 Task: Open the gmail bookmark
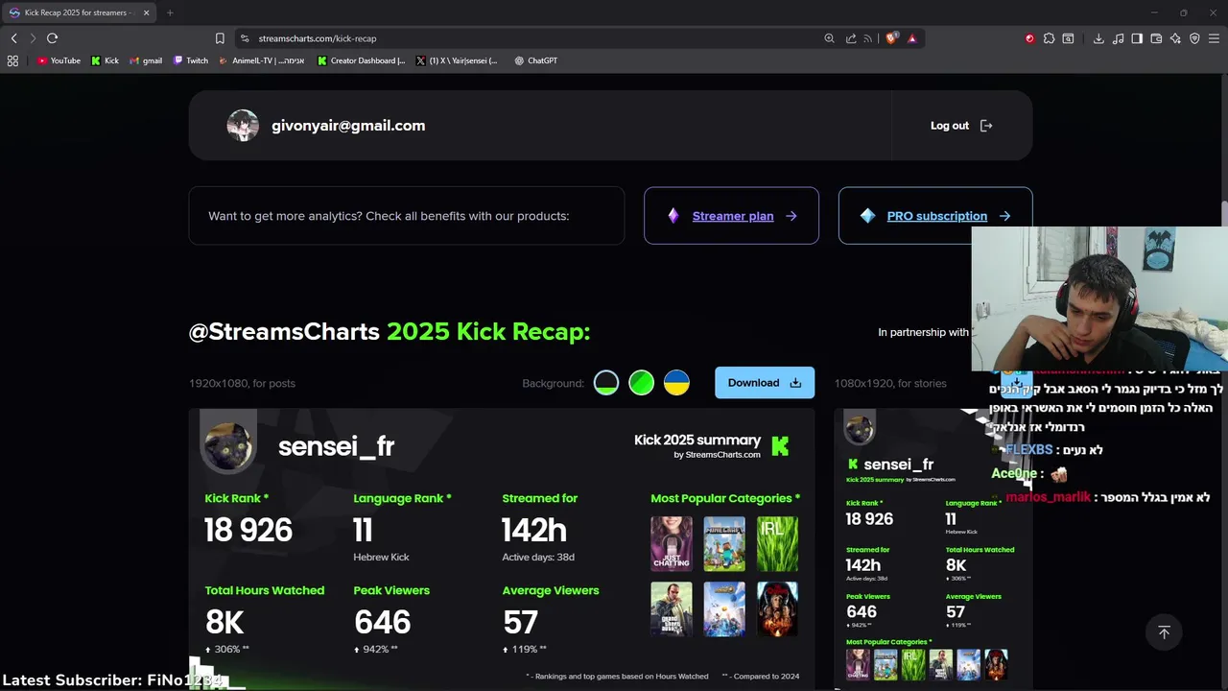[x=146, y=60]
